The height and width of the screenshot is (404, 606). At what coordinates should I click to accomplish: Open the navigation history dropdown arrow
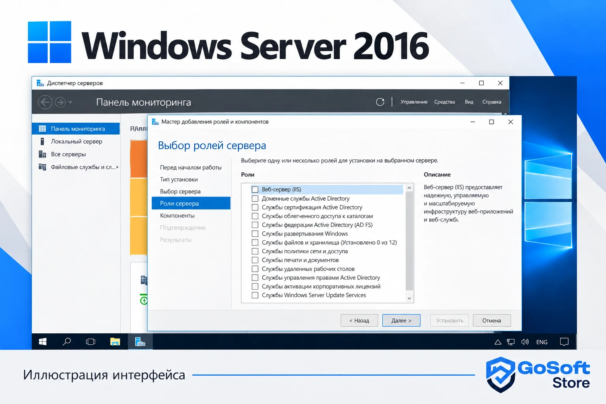coord(70,102)
